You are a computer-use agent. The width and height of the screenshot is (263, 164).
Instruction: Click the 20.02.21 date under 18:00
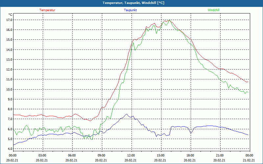(x=190, y=160)
